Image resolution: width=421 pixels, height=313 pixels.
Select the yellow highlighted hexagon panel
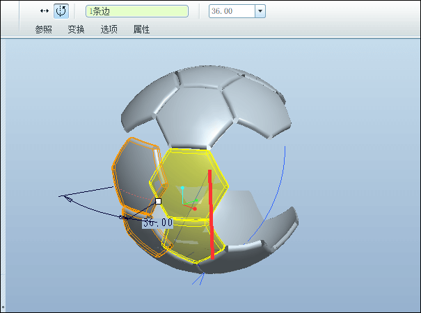(189, 184)
